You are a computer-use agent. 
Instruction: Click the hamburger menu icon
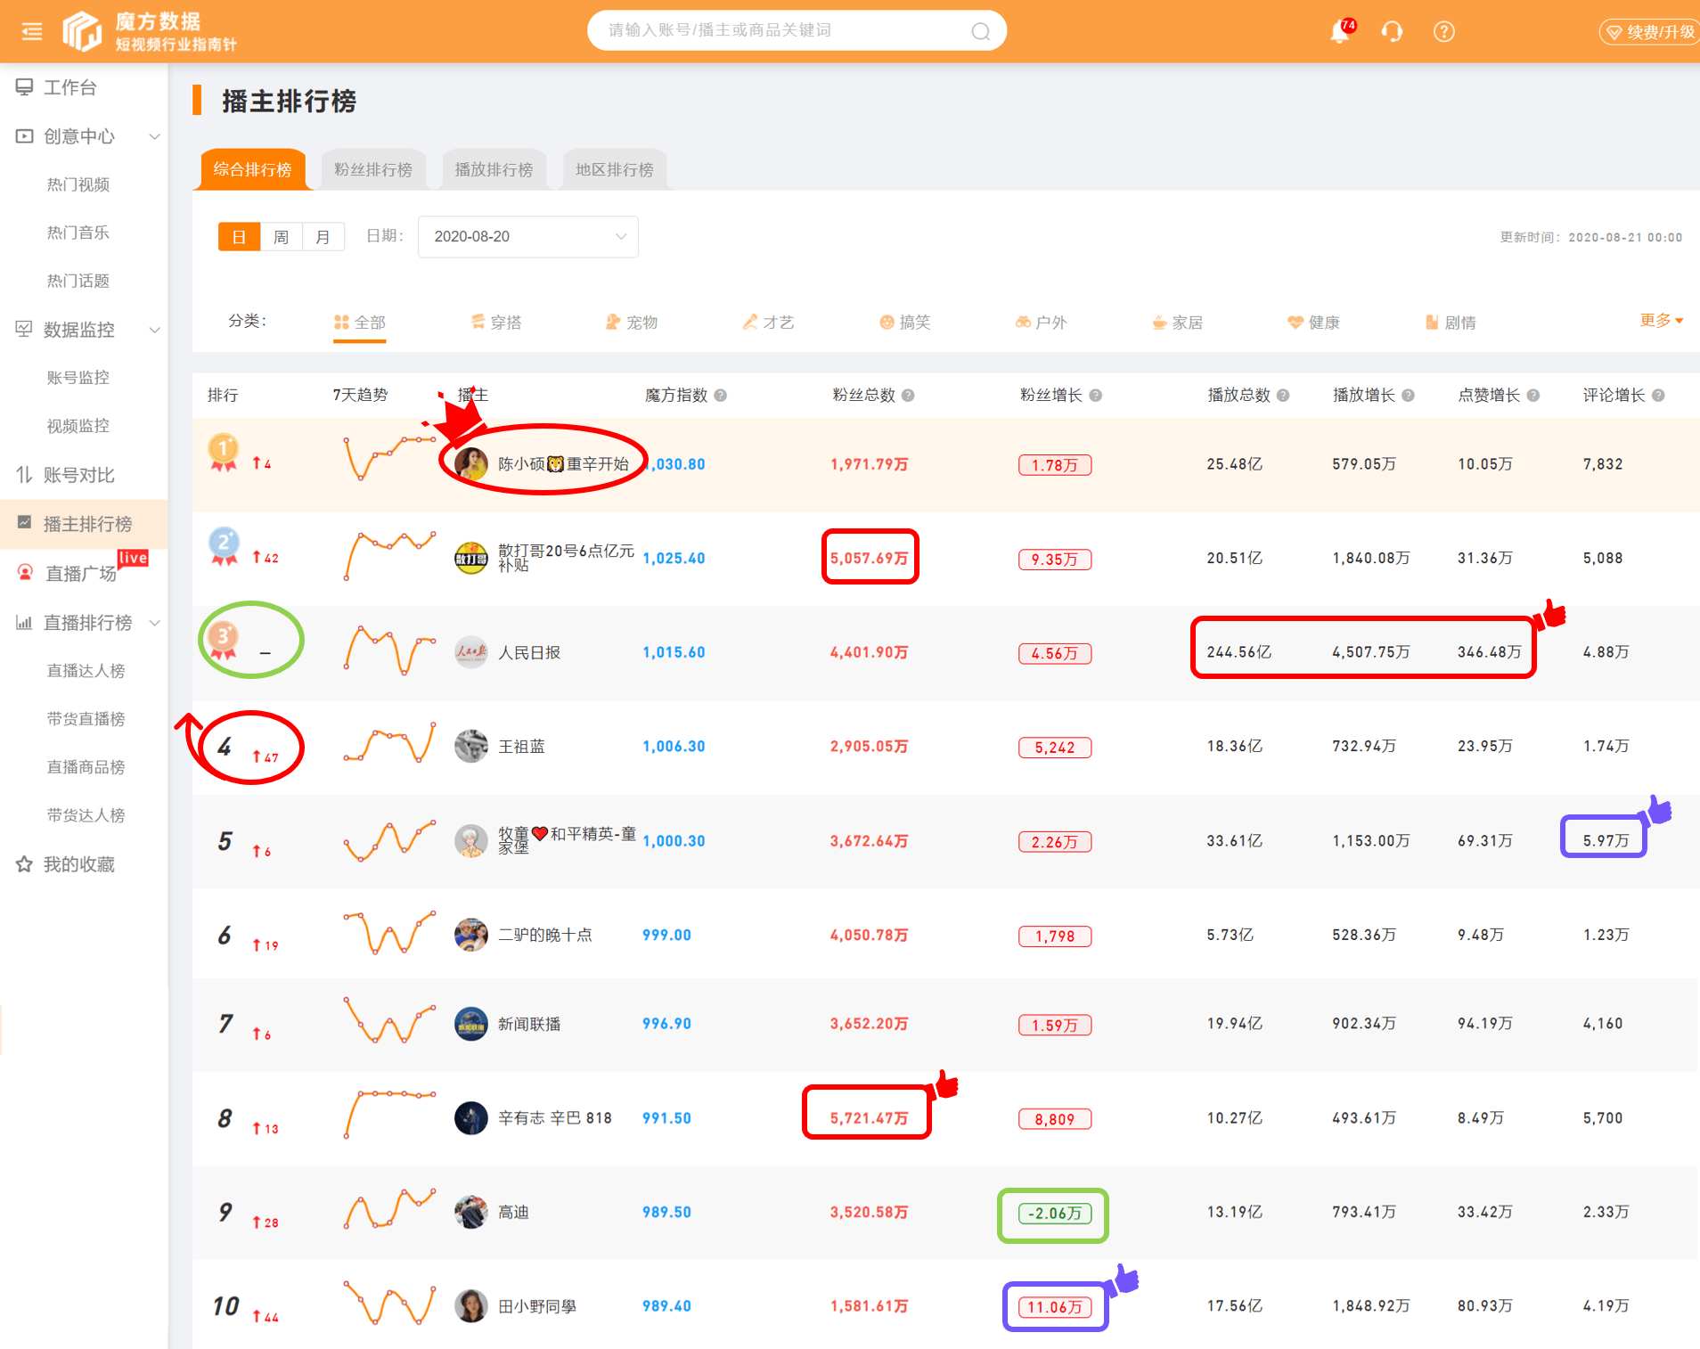tap(32, 32)
